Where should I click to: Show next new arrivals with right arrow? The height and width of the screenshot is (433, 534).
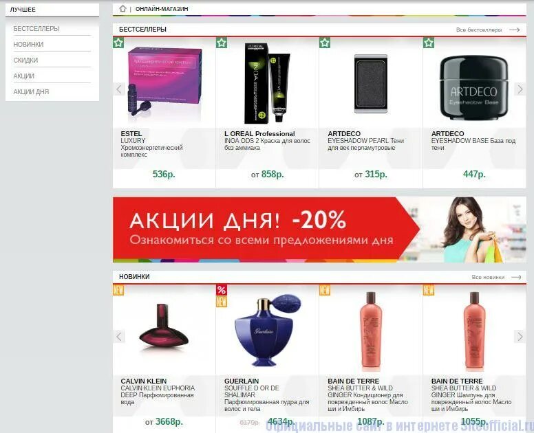[520, 337]
